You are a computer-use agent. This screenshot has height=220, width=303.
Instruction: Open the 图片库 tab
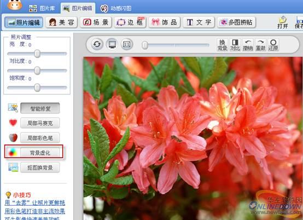point(42,8)
